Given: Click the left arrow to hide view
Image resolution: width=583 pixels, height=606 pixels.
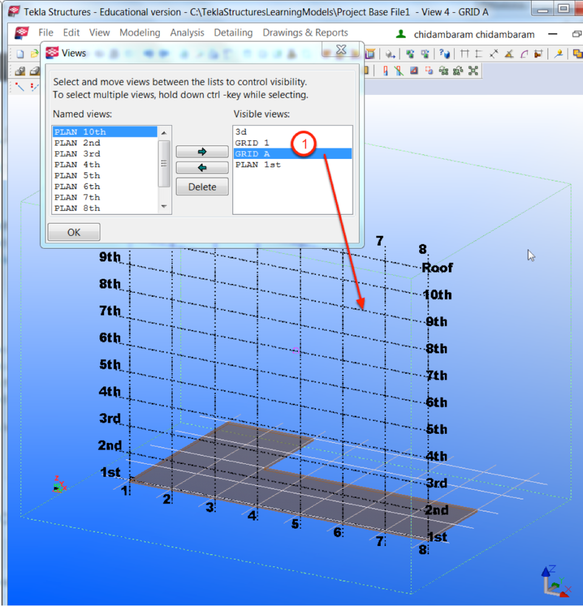Looking at the screenshot, I should 202,167.
